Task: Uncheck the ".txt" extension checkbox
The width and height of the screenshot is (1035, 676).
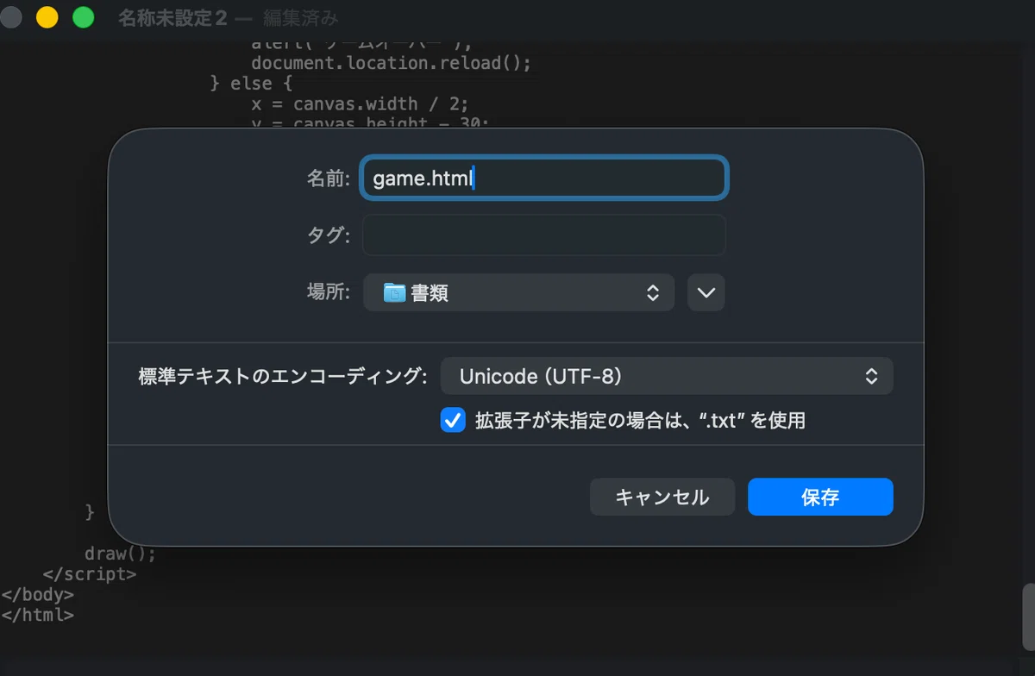Action: click(453, 421)
